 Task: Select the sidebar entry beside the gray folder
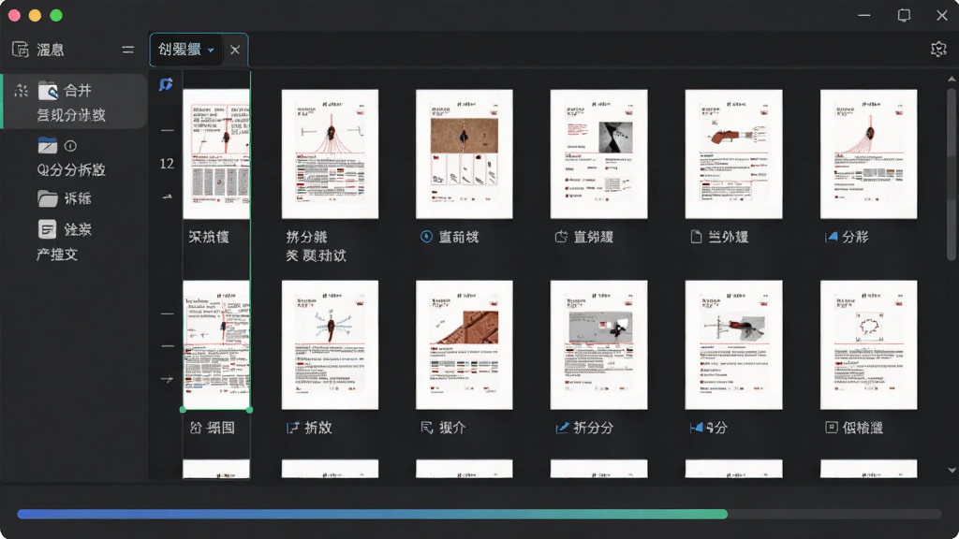(x=78, y=198)
